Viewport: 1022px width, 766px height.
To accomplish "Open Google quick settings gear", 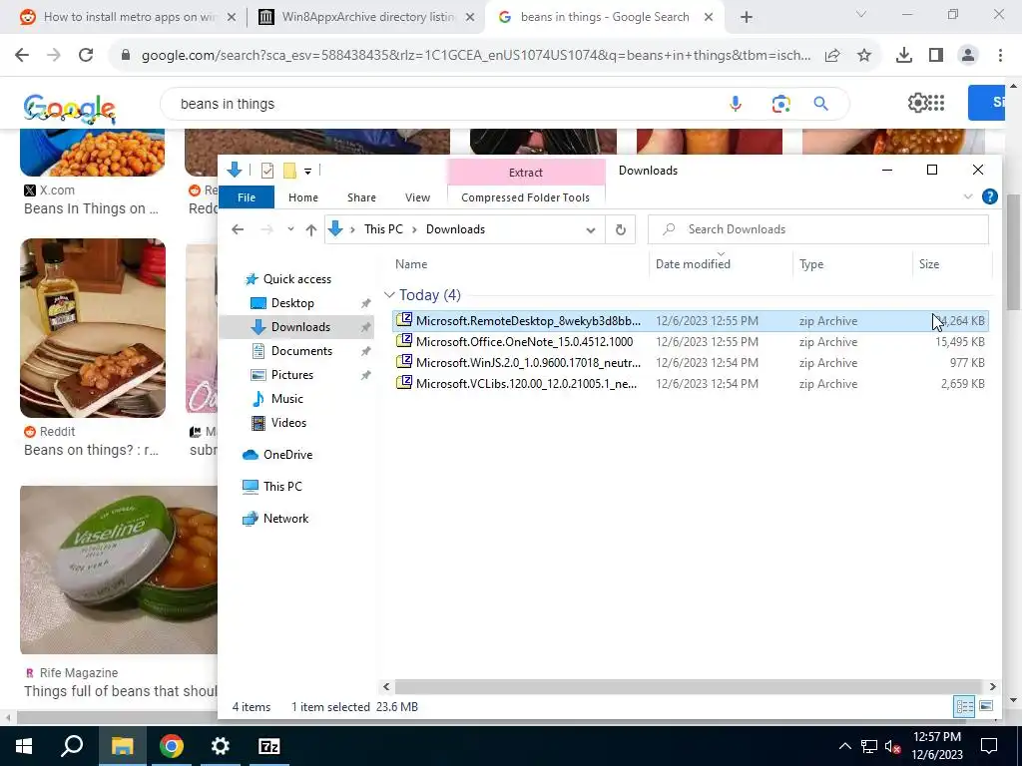I will pyautogui.click(x=918, y=103).
